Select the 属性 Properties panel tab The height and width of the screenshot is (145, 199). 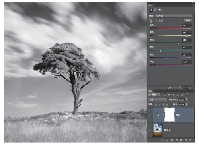[x=150, y=5]
